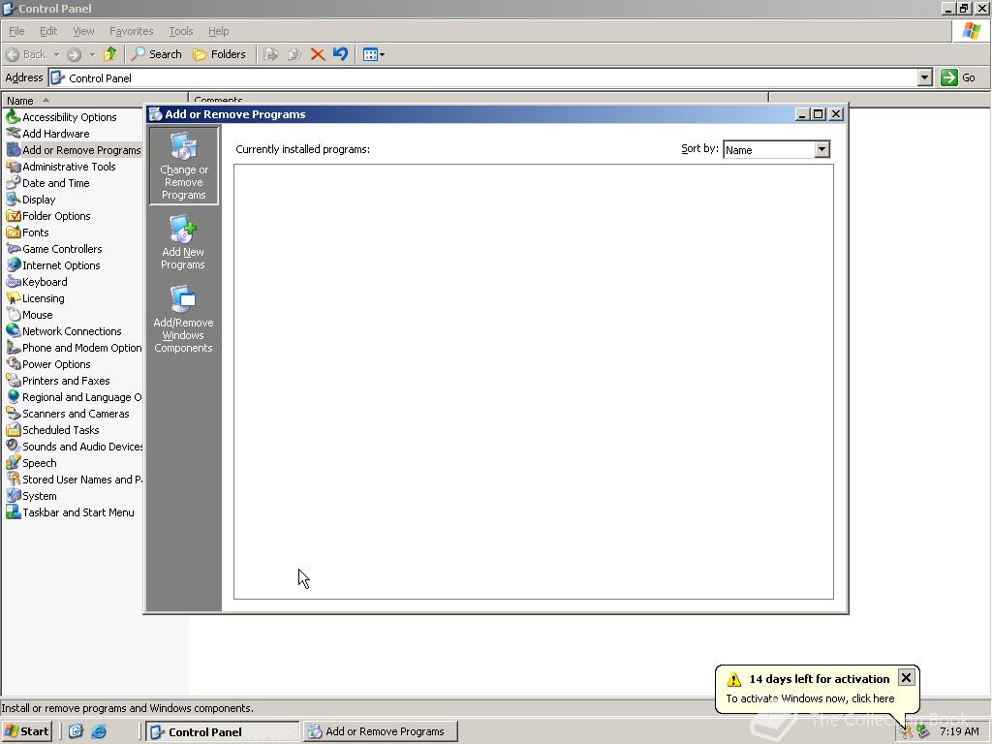
Task: Open System applet
Action: click(x=31, y=495)
